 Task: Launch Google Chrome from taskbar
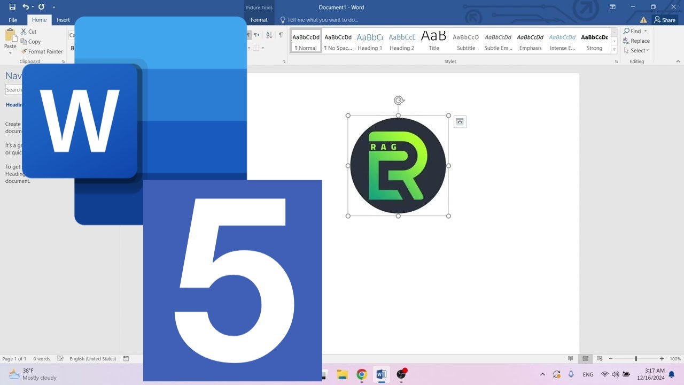coord(362,374)
